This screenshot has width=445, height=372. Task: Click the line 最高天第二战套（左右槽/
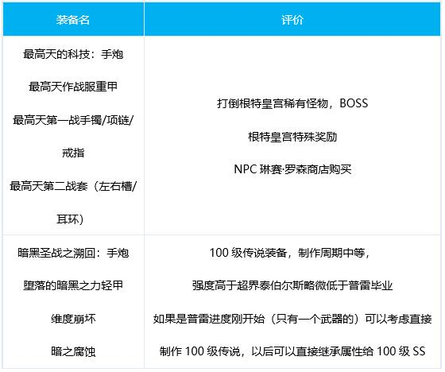[x=73, y=186]
